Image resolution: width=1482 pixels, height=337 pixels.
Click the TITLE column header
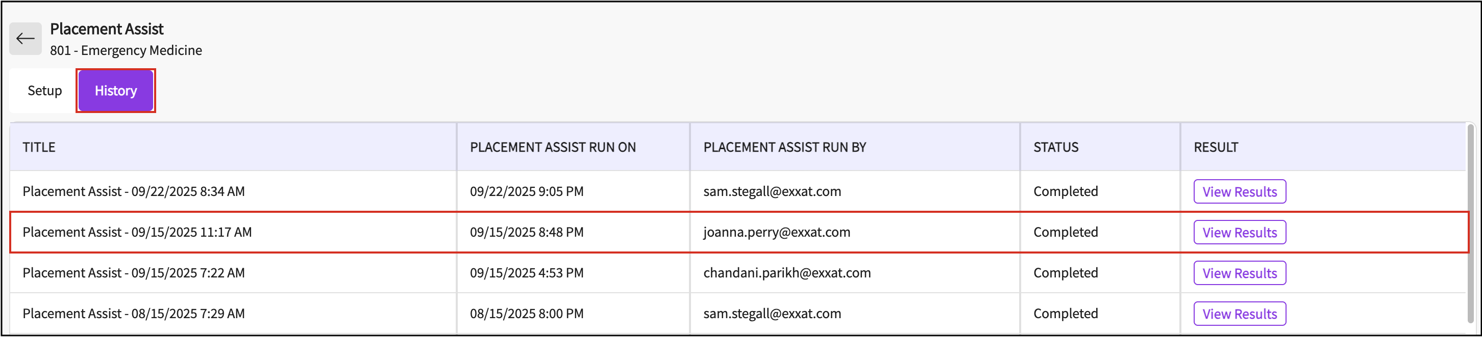[x=39, y=148]
